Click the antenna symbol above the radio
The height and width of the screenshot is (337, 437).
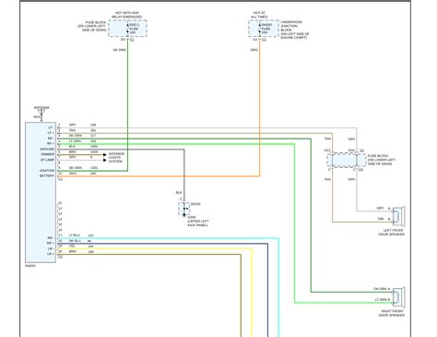[41, 114]
